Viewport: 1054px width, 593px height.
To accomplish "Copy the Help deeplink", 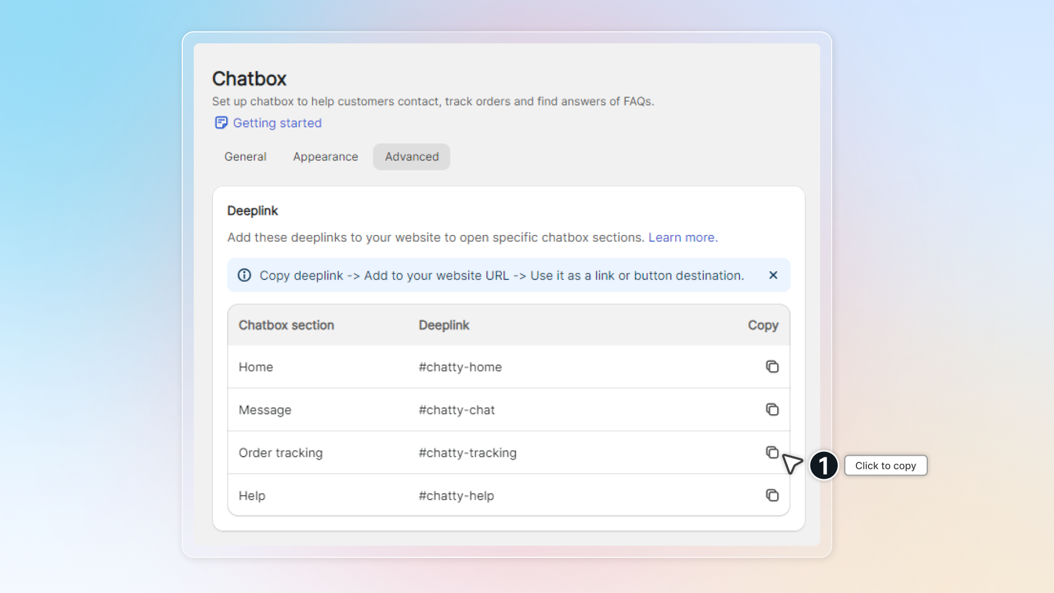I will click(x=772, y=495).
